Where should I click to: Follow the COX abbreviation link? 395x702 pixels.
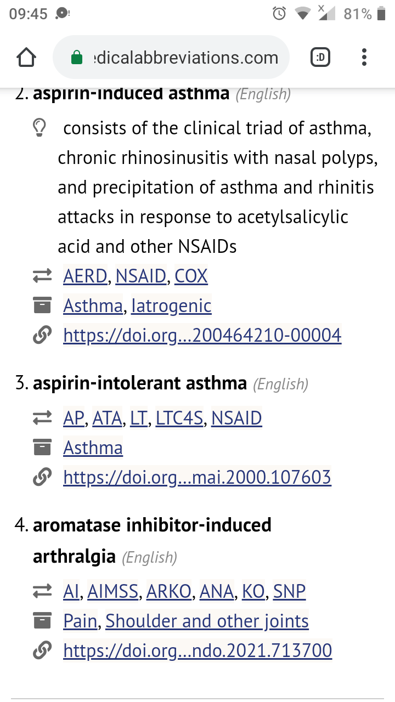tap(191, 276)
